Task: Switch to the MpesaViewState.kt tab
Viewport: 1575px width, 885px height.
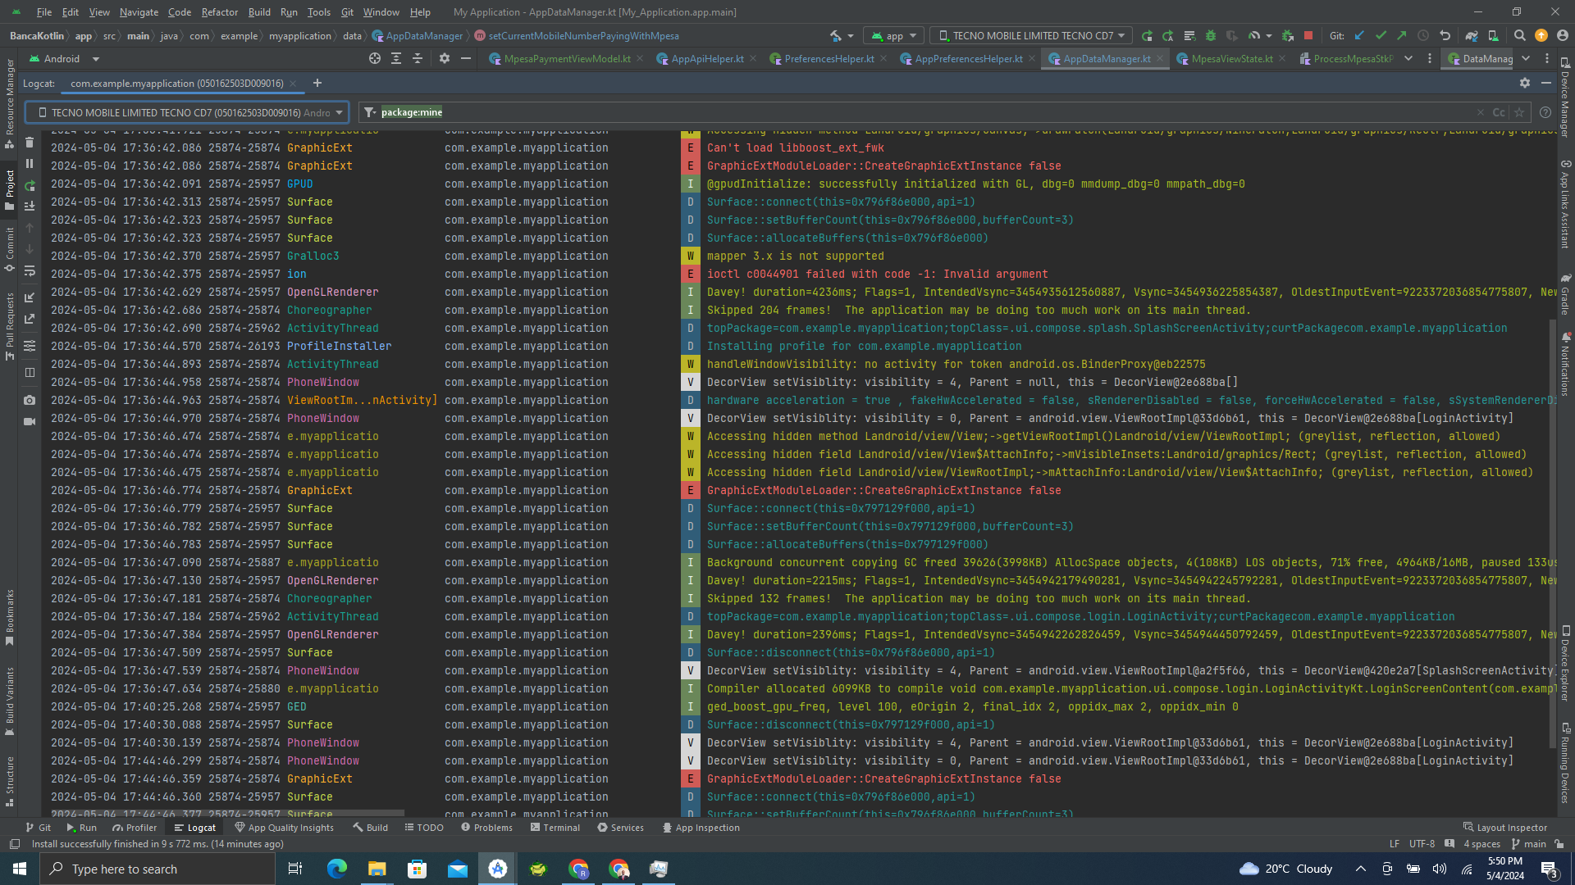Action: (1231, 59)
